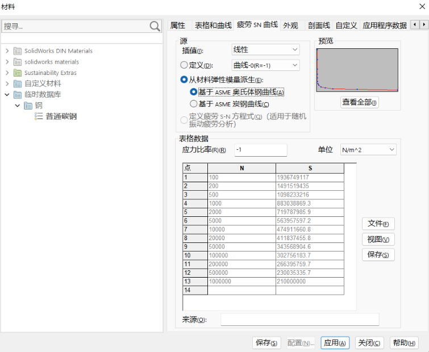Screen dimensions: 429x352
Task: Close the 材料 dialog window
Action: click(x=420, y=6)
